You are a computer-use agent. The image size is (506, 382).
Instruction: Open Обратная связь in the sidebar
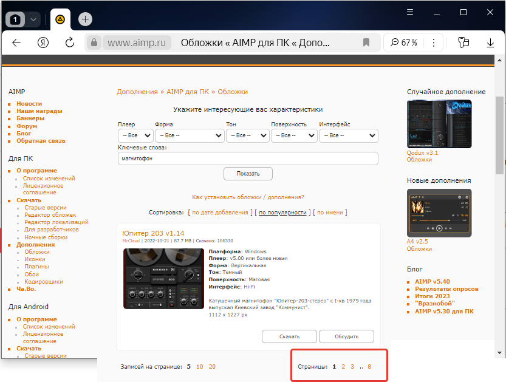click(41, 141)
